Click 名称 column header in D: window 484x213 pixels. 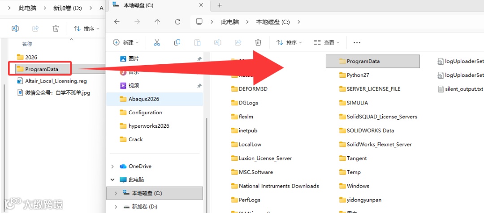tap(27, 44)
